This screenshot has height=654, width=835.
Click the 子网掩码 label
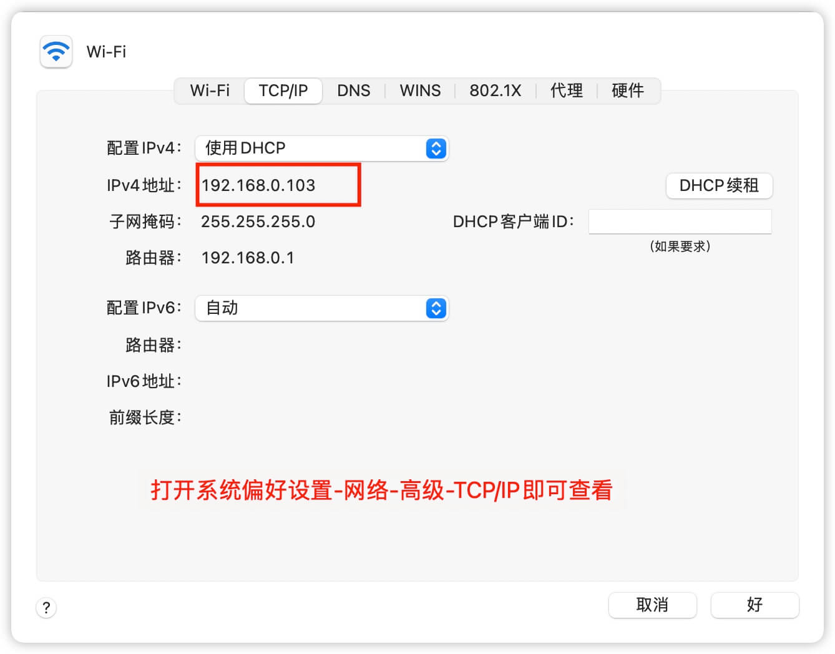click(145, 222)
